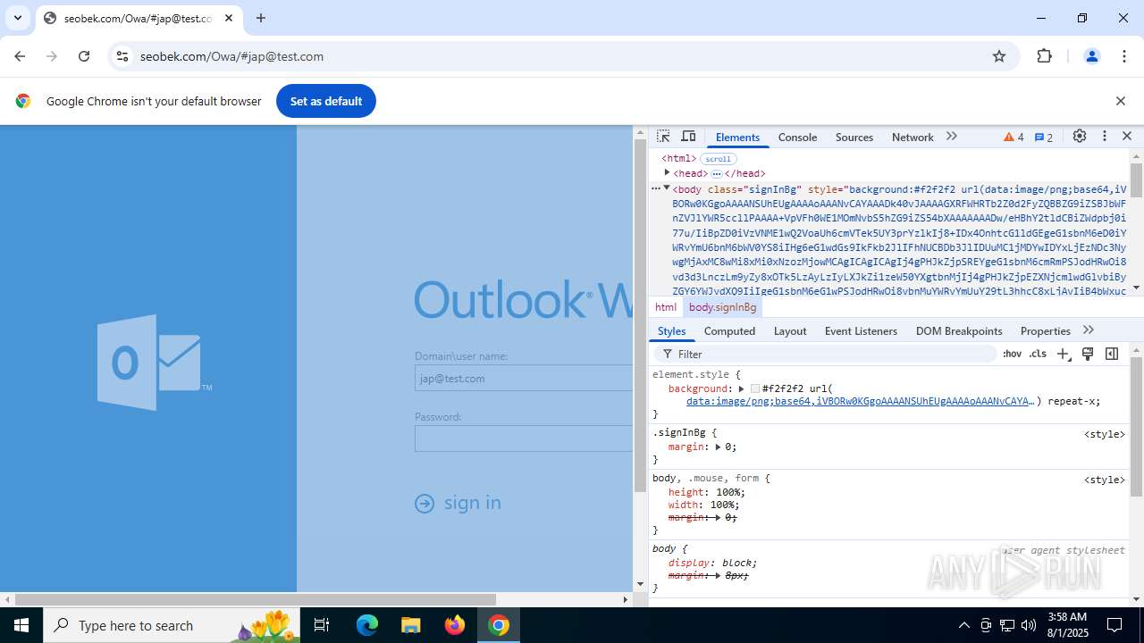
Task: Click the Outlook envelope logo
Action: click(155, 362)
